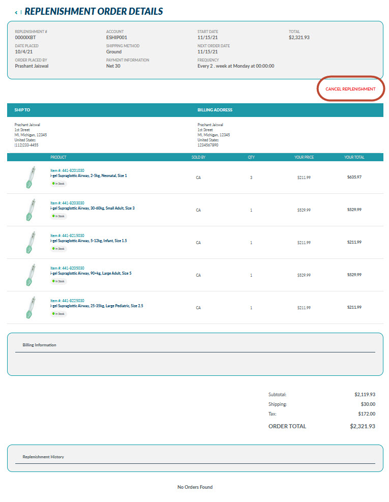Screen dimensions: 389x502
Task: Open the Item #: 441-8201030 link
Action: pos(67,170)
